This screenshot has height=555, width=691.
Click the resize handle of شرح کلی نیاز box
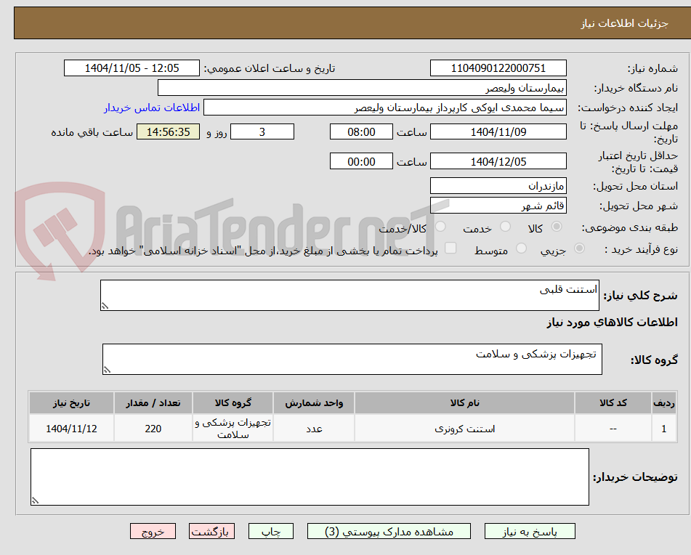[105, 306]
